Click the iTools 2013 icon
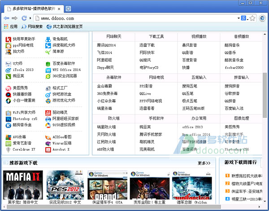This screenshot has width=269, height=211. point(8,70)
